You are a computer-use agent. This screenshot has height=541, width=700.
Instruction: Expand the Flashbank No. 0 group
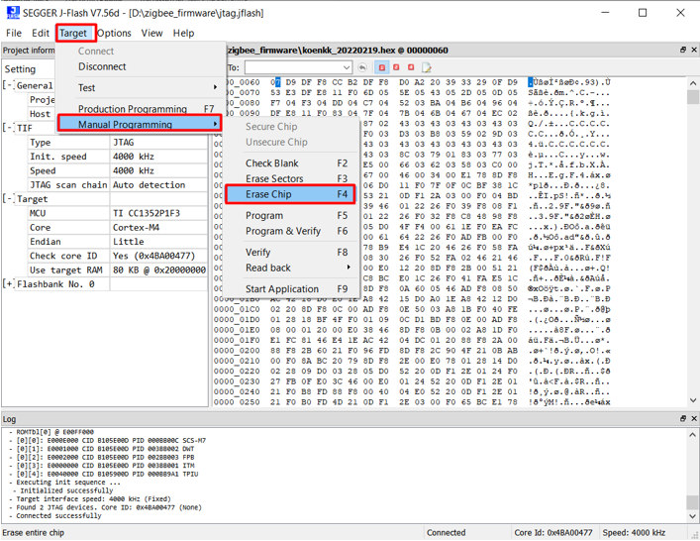(x=6, y=284)
